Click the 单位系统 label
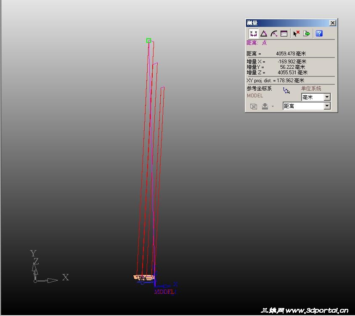 (x=311, y=88)
